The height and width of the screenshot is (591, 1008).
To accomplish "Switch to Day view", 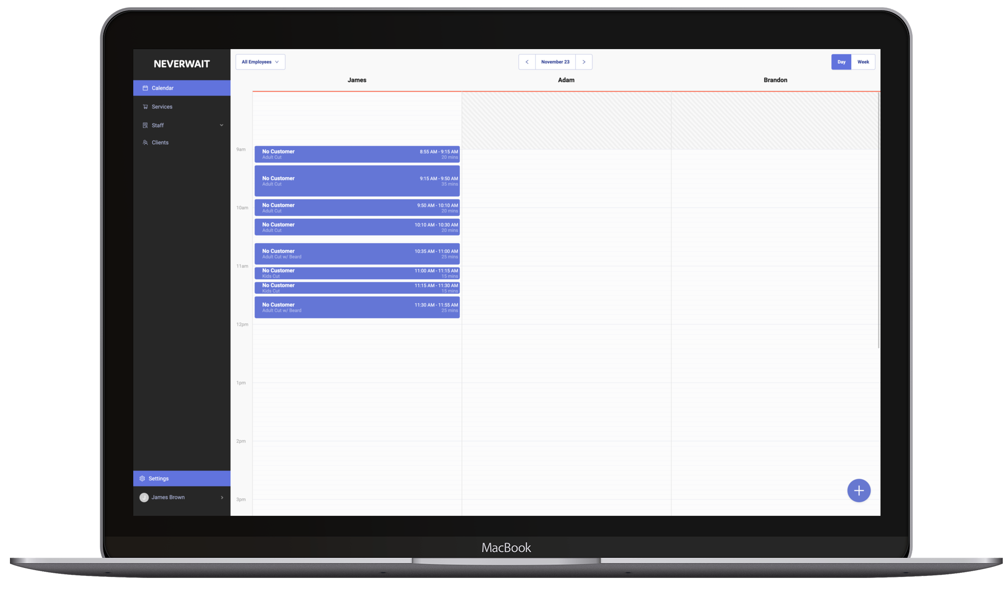I will (x=842, y=61).
